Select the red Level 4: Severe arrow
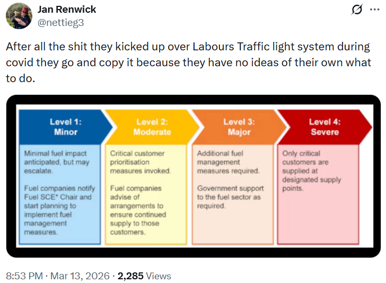This screenshot has width=386, height=283. [x=324, y=127]
